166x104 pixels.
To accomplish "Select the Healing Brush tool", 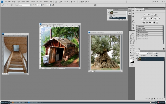I will [131, 41].
